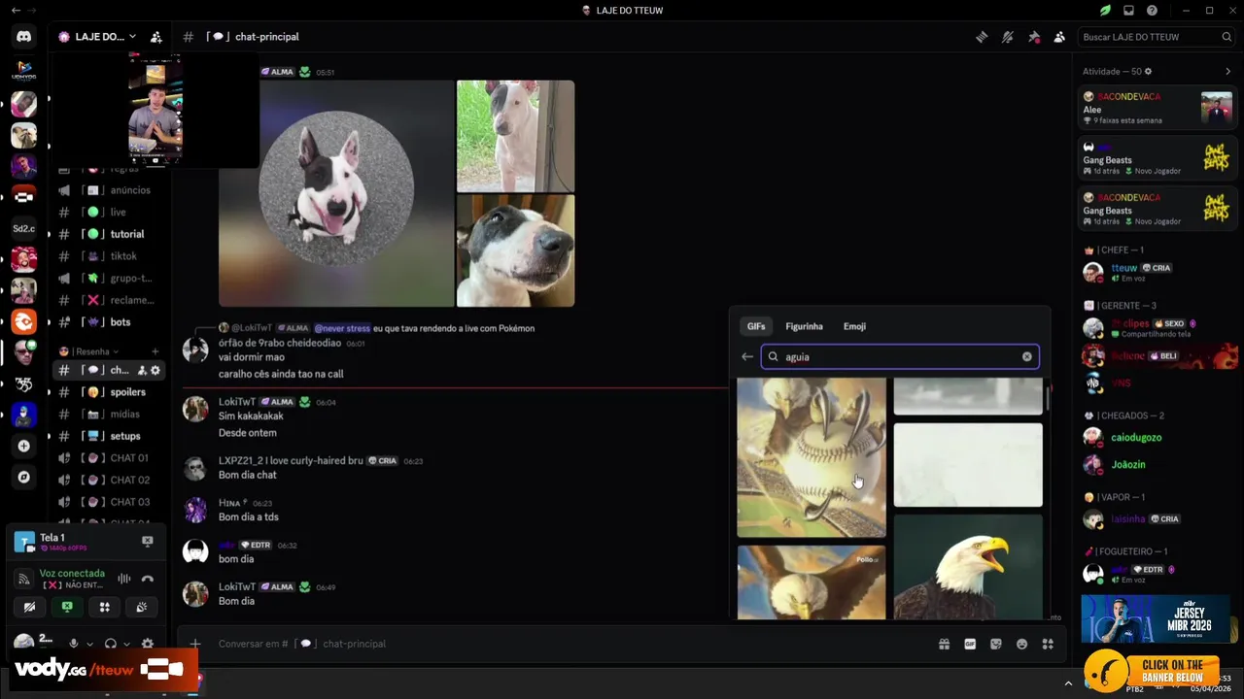Image resolution: width=1244 pixels, height=699 pixels.
Task: Toggle noise suppression waveform icon
Action: click(x=124, y=579)
